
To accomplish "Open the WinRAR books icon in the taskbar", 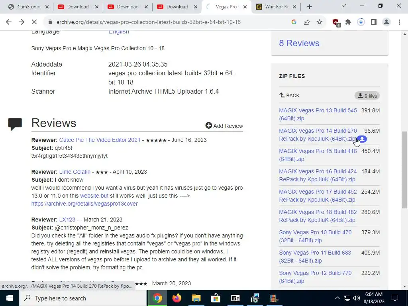I will click(x=274, y=298).
